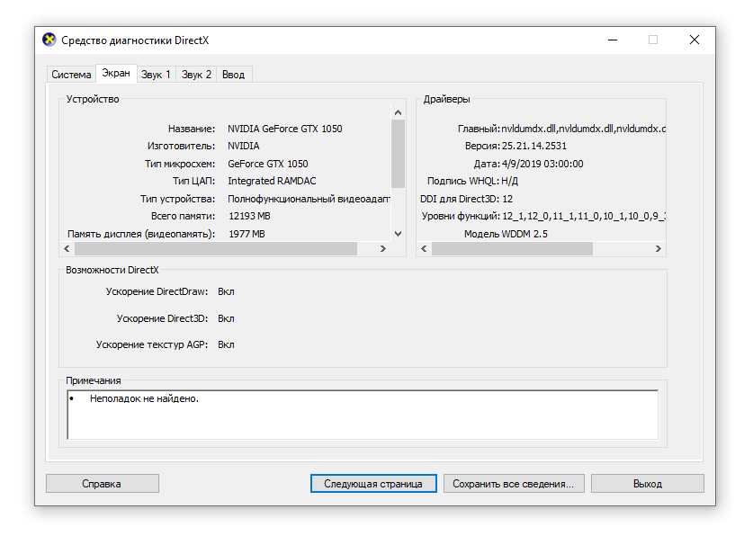Click the Всего памяти value '12193 MB'
Image resolution: width=753 pixels, height=536 pixels.
click(249, 216)
